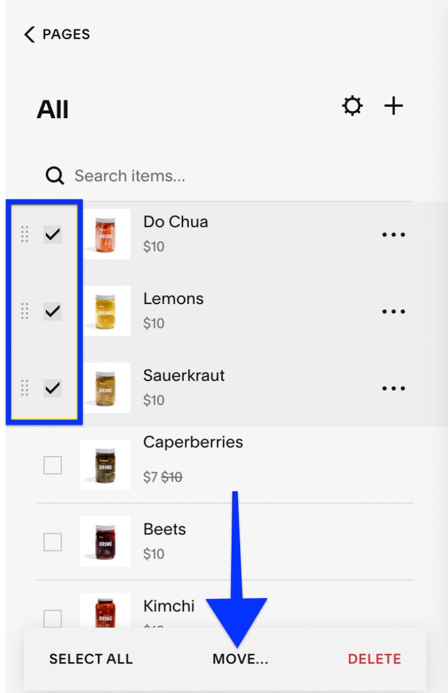The height and width of the screenshot is (693, 448).
Task: Grab the drag handle for Sauerkraut
Action: pos(24,388)
